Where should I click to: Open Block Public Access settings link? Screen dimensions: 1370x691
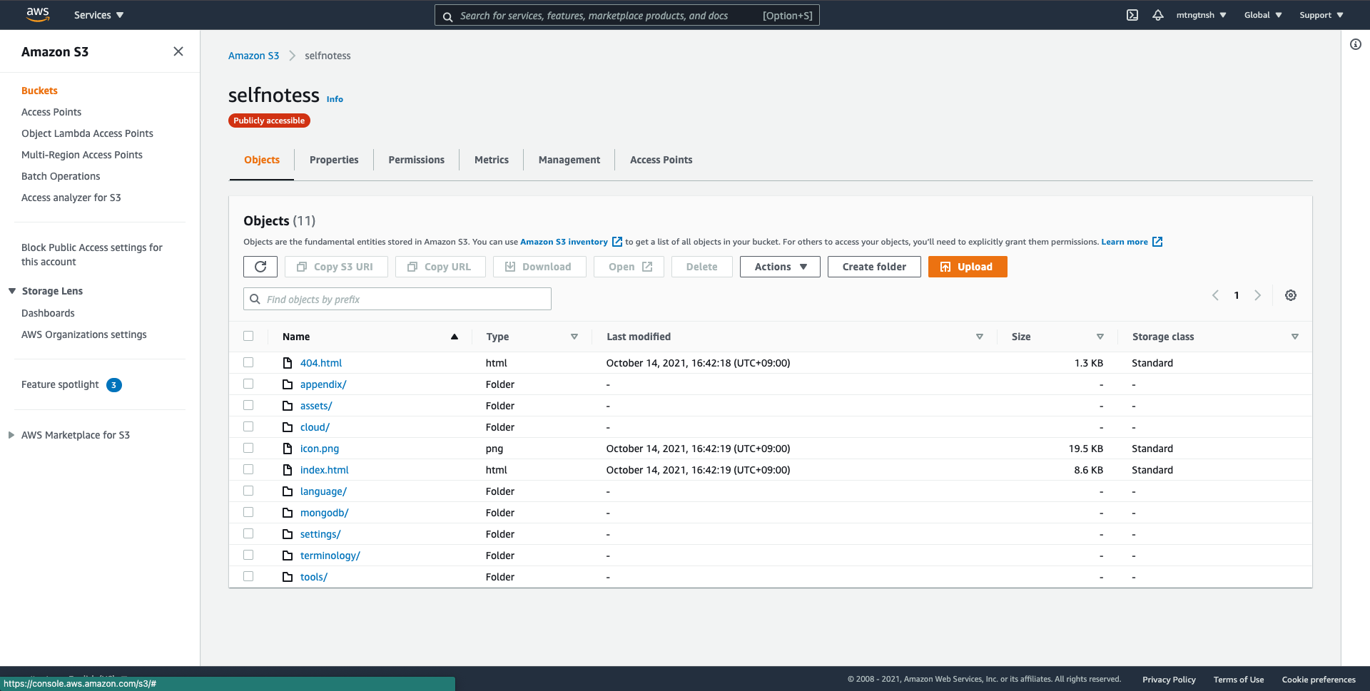tap(92, 255)
